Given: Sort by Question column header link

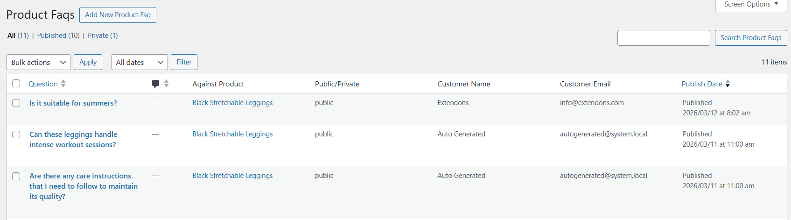Looking at the screenshot, I should [x=43, y=84].
